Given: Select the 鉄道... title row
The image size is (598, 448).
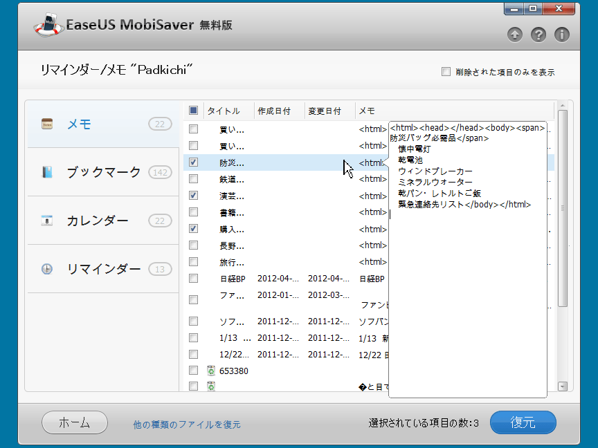Looking at the screenshot, I should coord(231,179).
